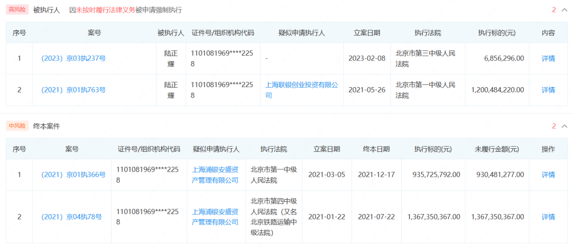Image resolution: width=573 pixels, height=248 pixels.
Task: Click count 2 beside 终本案件 section
Action: tap(553, 126)
